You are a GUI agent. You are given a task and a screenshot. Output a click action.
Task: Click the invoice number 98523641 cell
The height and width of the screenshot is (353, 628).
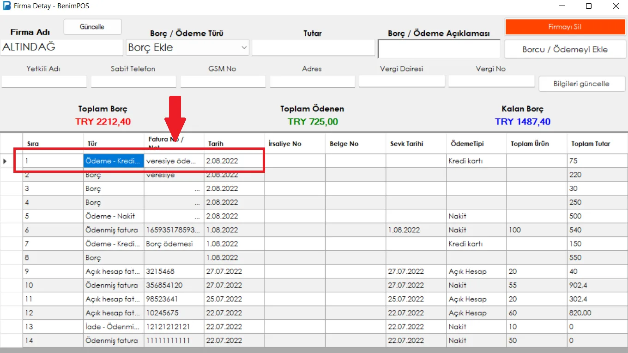(174, 299)
